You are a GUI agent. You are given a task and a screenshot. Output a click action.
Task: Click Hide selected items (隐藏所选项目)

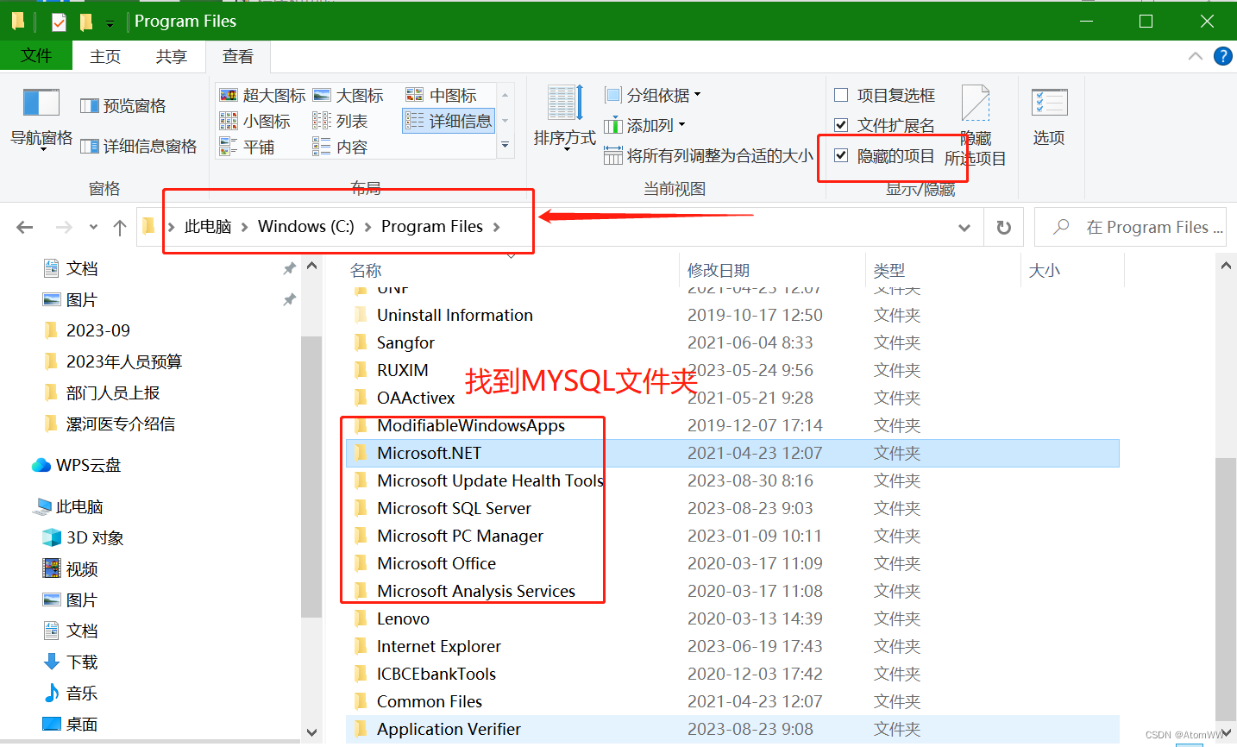coord(976,126)
